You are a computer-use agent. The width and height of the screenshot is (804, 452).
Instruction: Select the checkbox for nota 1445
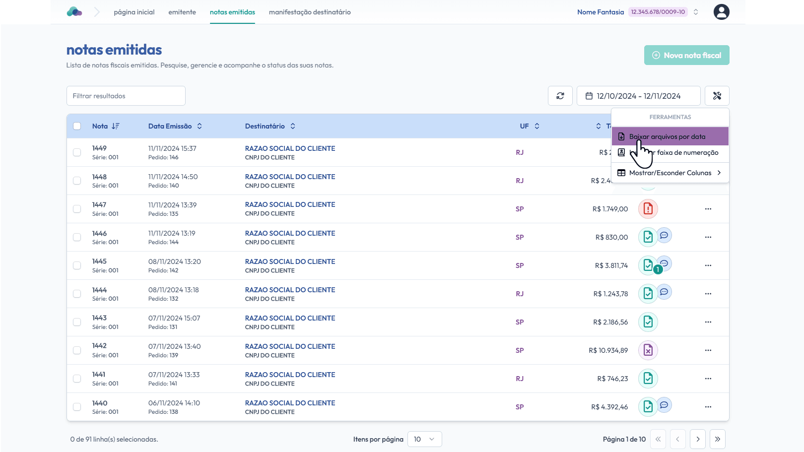[x=77, y=265]
